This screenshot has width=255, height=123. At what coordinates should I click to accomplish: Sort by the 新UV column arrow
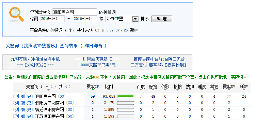point(244,90)
